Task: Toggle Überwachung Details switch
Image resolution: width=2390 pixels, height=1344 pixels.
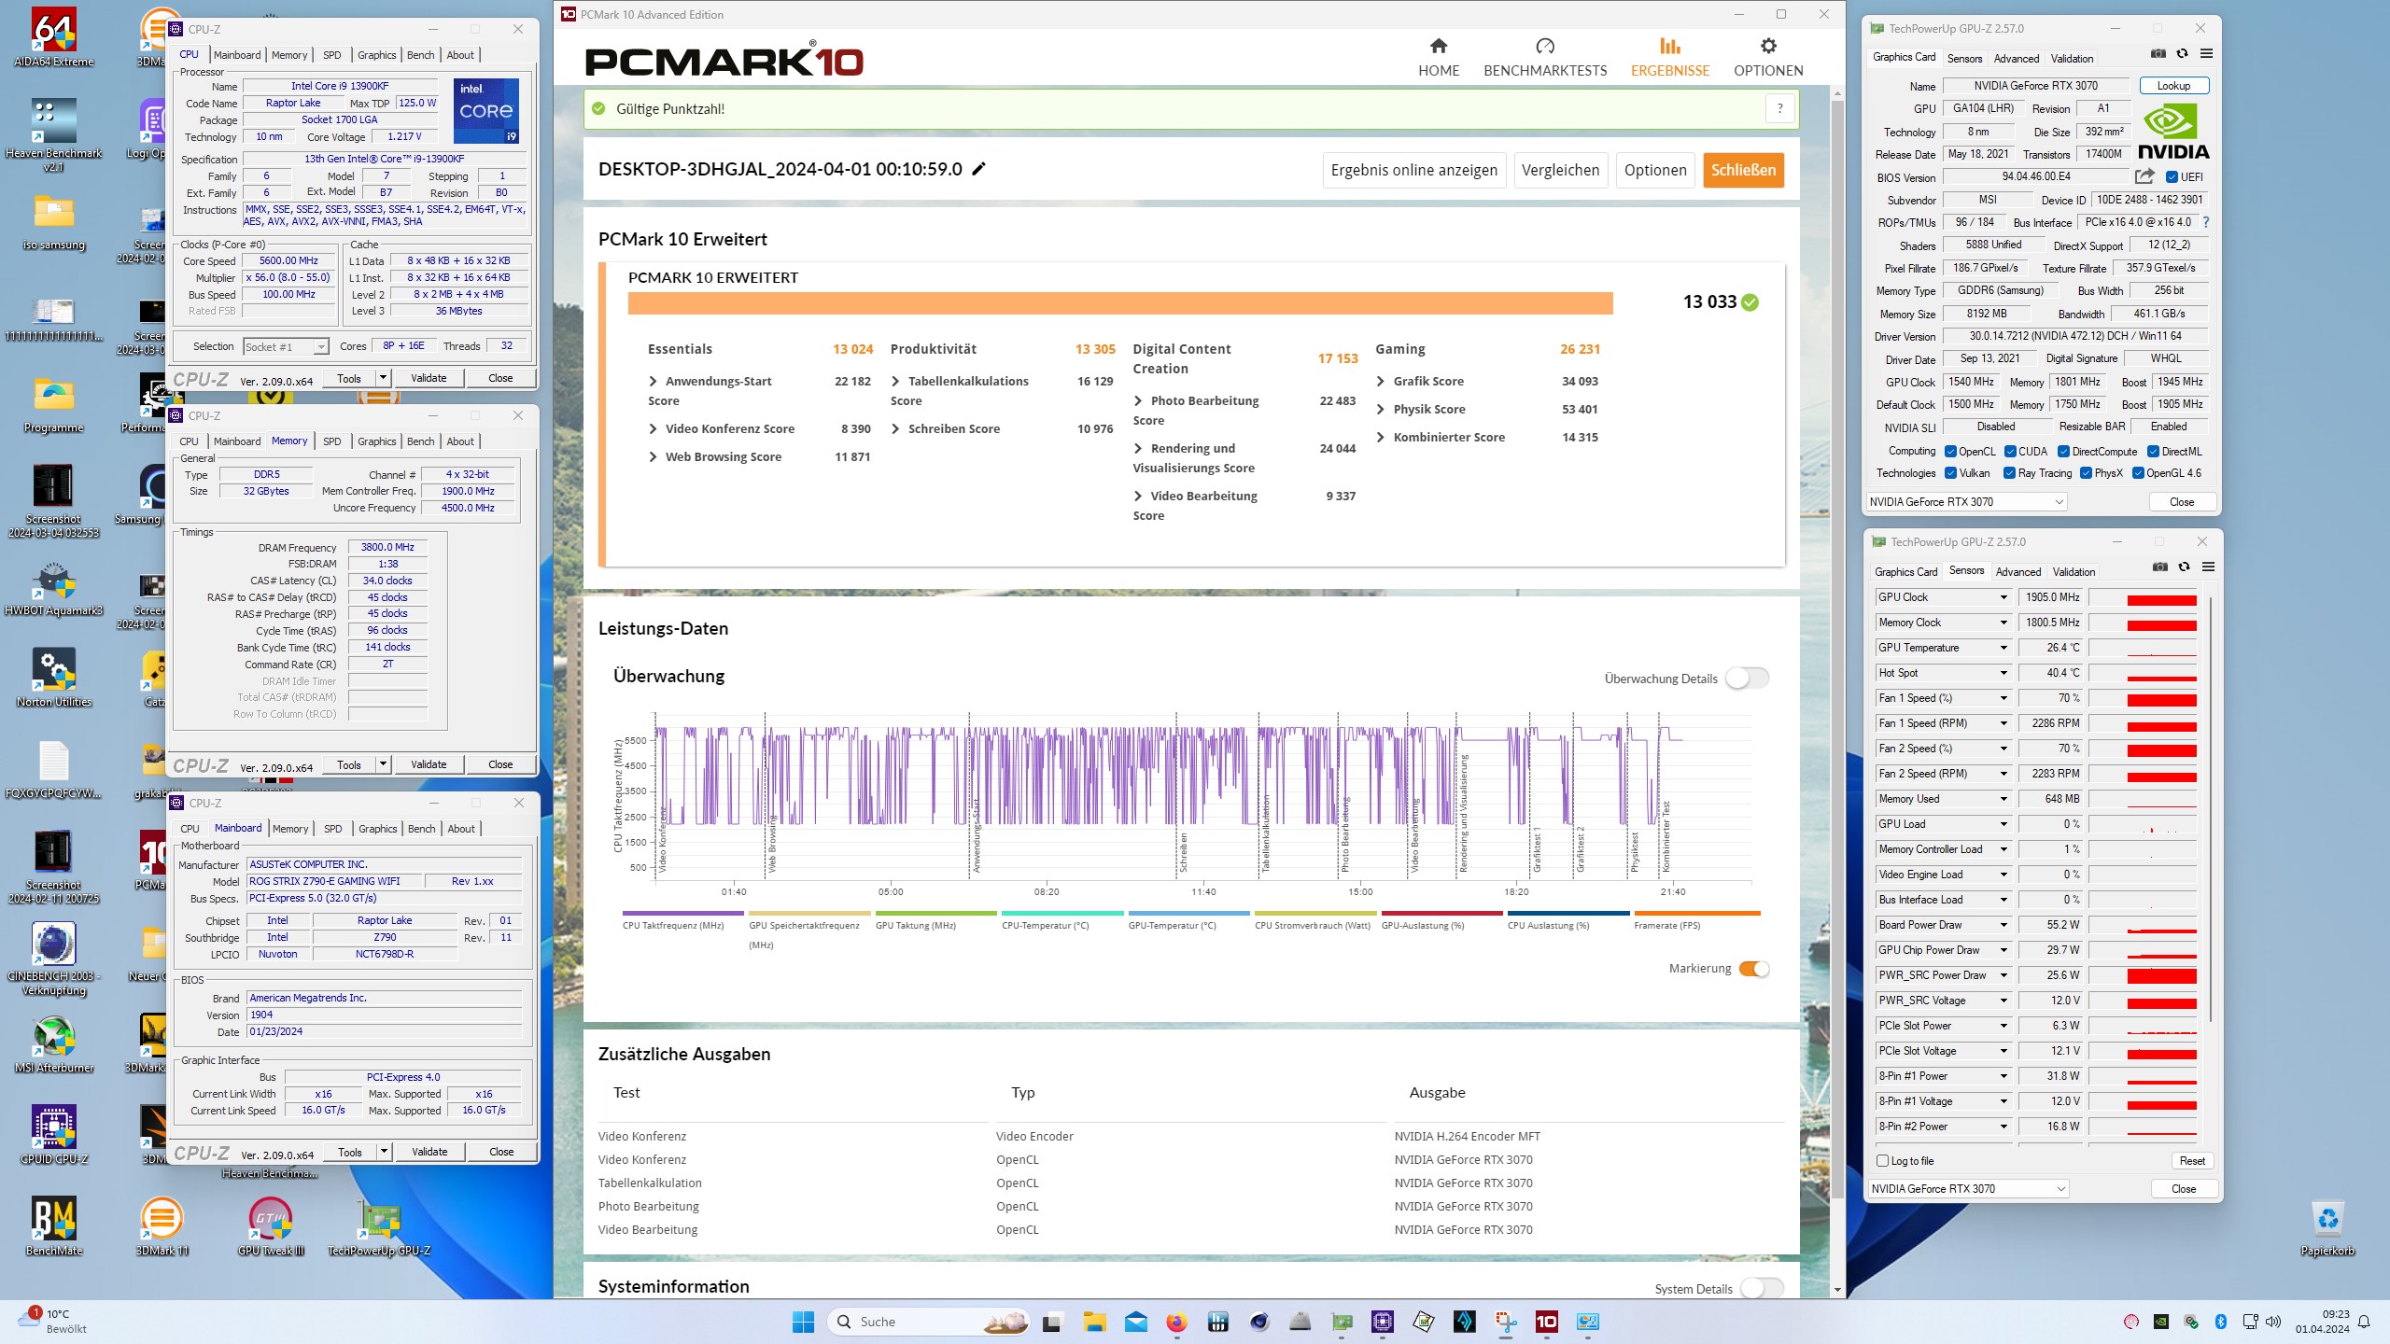Action: point(1747,679)
